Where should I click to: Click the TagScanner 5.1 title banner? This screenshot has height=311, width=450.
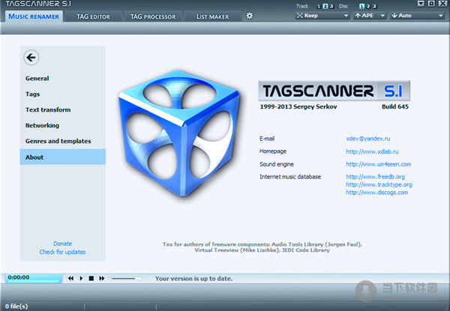click(334, 91)
